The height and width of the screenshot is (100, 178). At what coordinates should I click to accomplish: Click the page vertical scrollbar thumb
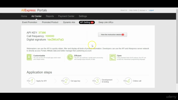(177, 46)
